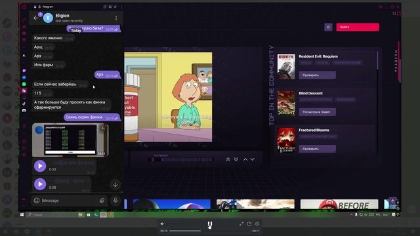Screen dimensions: 420x236
Task: Open Messenger in the browser sidebar
Action: [x=24, y=77]
